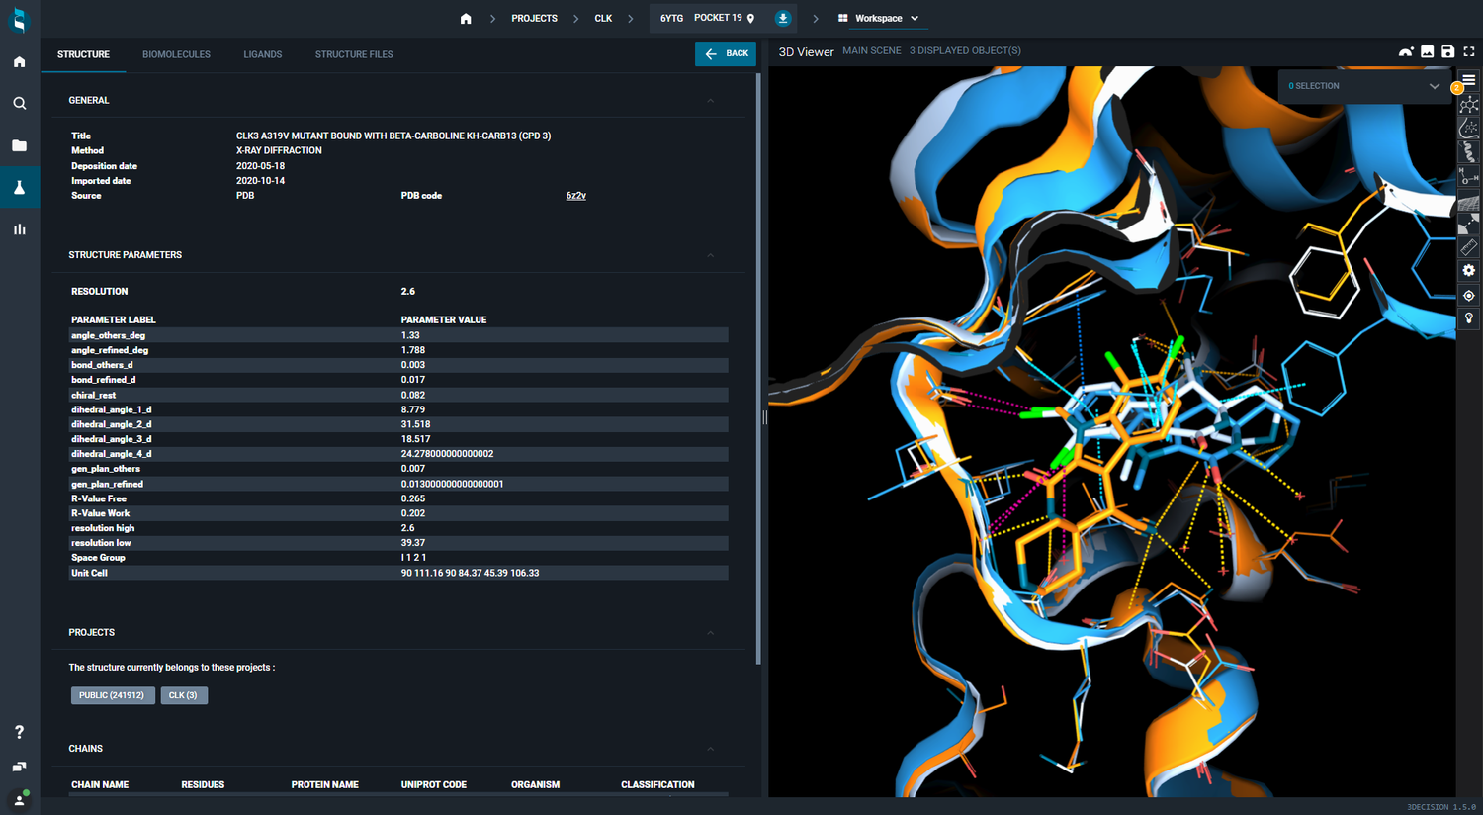Open ligand molecule display tool
The image size is (1483, 815).
(x=1469, y=104)
